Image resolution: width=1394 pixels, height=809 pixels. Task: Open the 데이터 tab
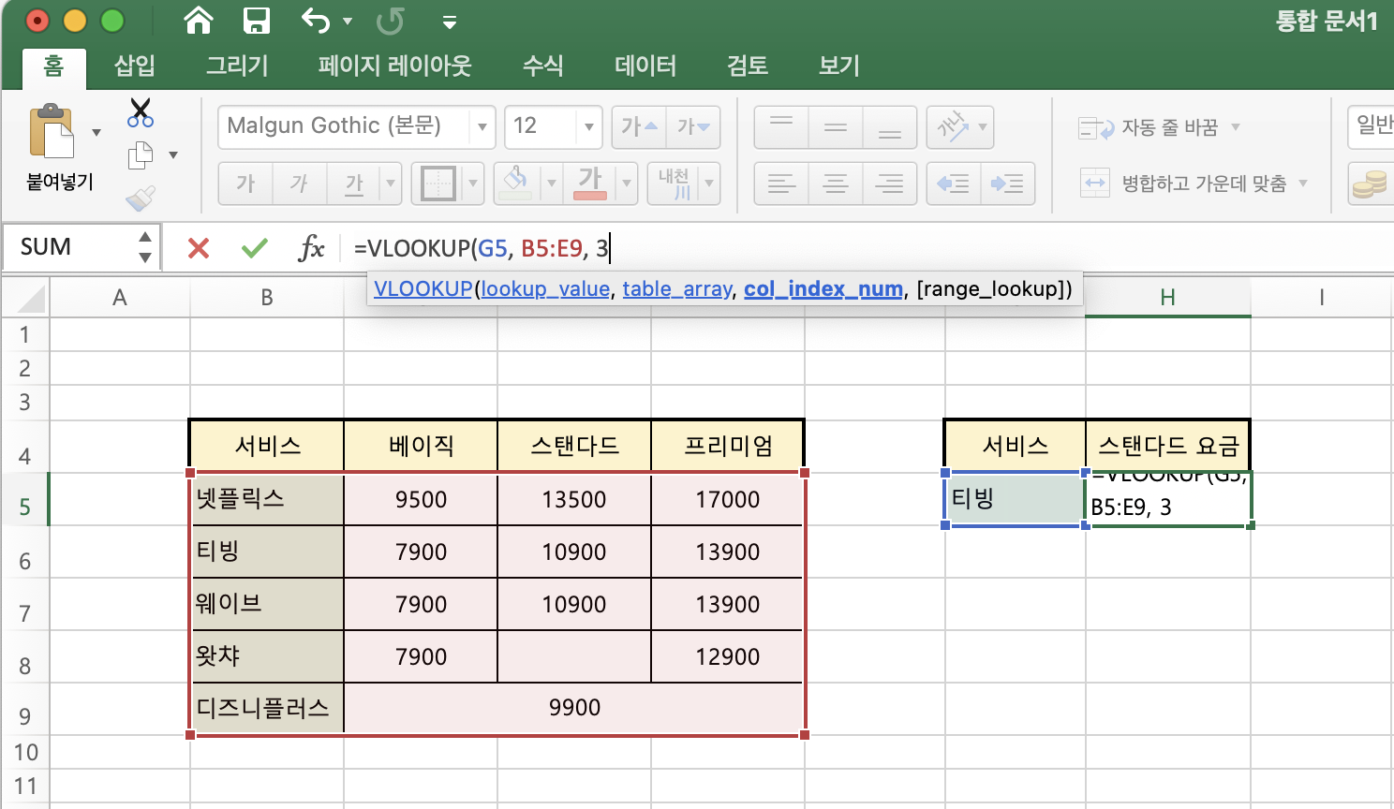coord(645,66)
